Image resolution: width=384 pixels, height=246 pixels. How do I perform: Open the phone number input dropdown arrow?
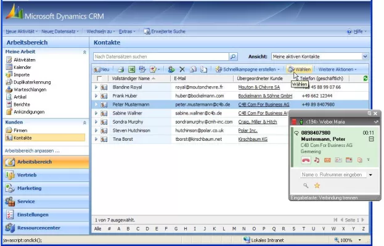[x=370, y=175]
